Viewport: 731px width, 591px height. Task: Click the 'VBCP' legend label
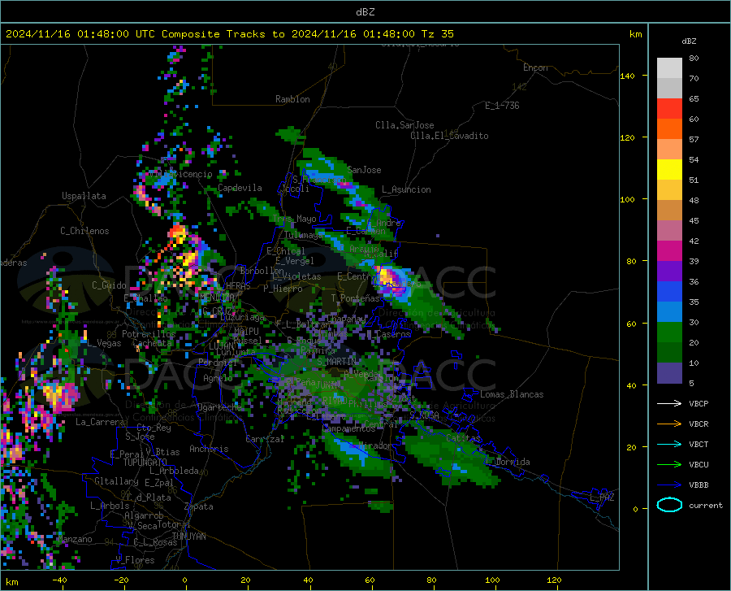(699, 403)
